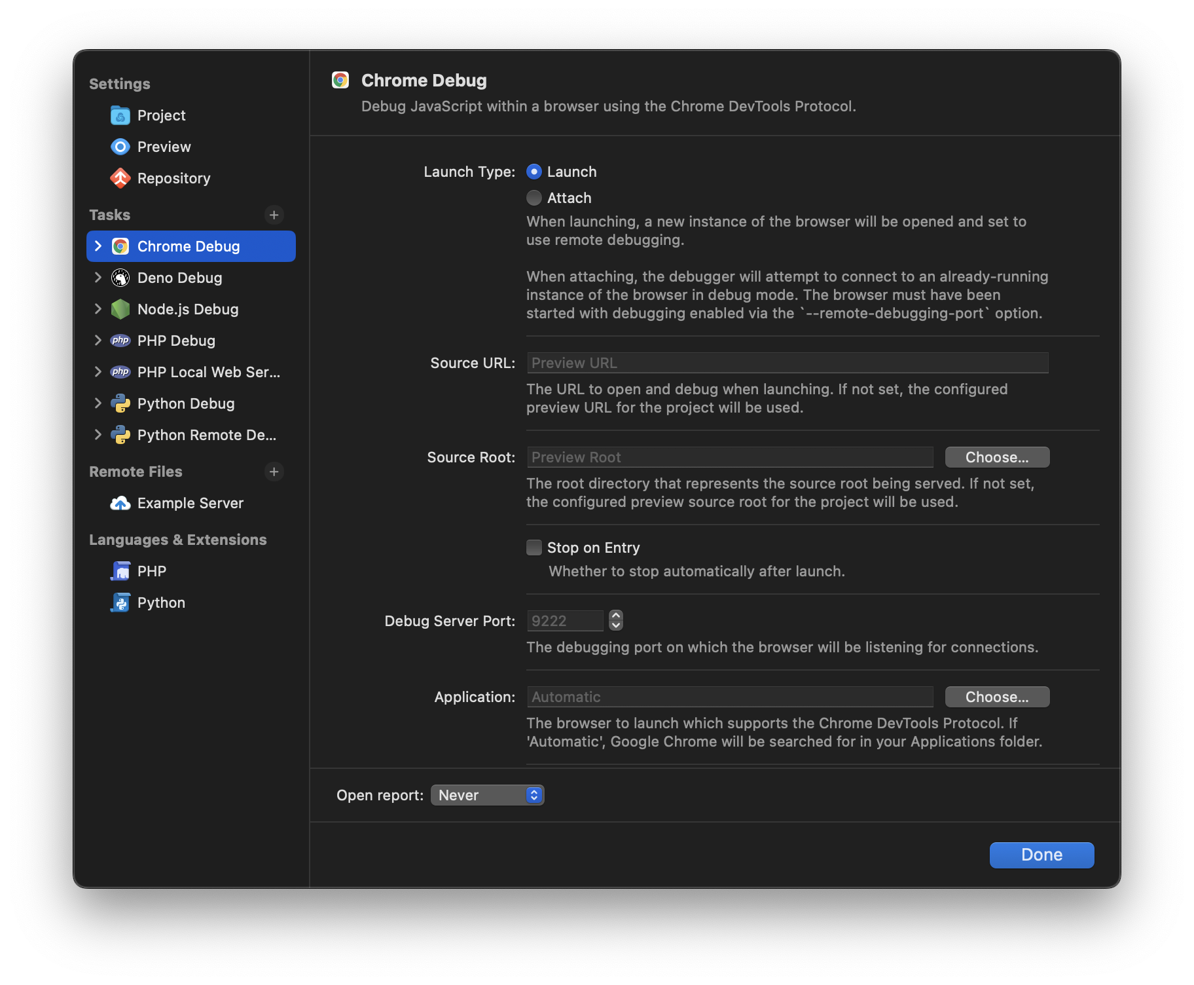
Task: Click the Preview eye icon in sidebar
Action: (120, 147)
